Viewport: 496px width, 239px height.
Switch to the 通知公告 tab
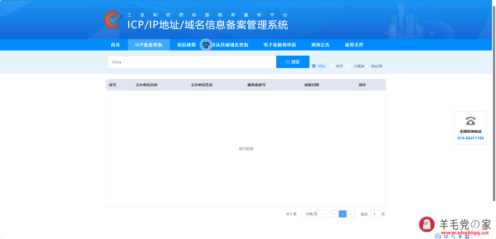click(x=320, y=45)
